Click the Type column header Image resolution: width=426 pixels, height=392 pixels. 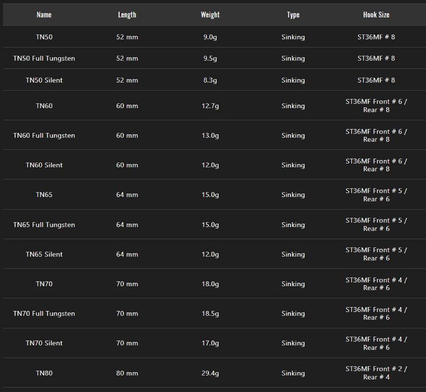[x=293, y=15]
